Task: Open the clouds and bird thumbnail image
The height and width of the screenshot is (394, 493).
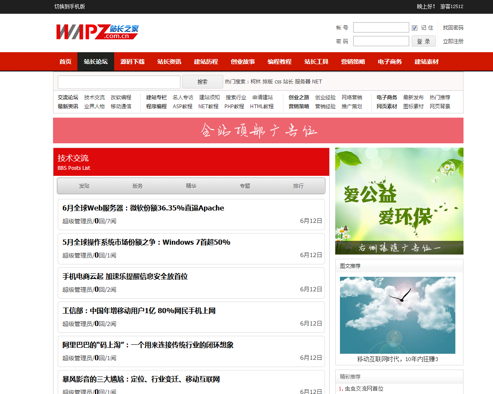Action: point(397,315)
